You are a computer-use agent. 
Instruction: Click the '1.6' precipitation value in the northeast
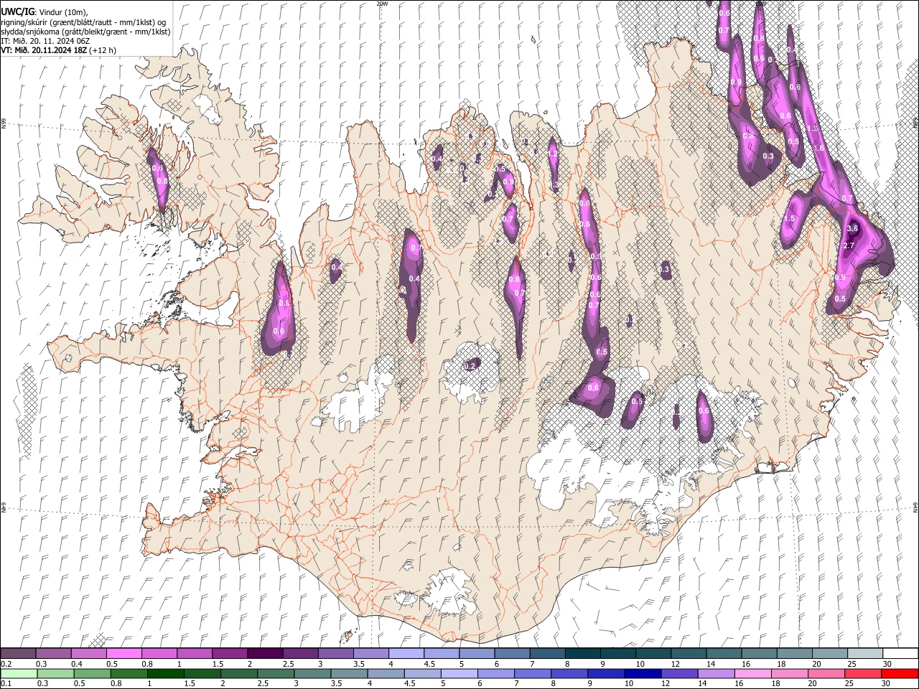point(819,148)
